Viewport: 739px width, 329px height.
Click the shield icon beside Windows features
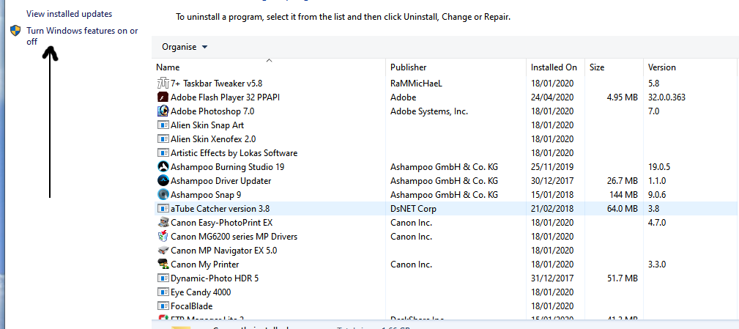[x=15, y=31]
